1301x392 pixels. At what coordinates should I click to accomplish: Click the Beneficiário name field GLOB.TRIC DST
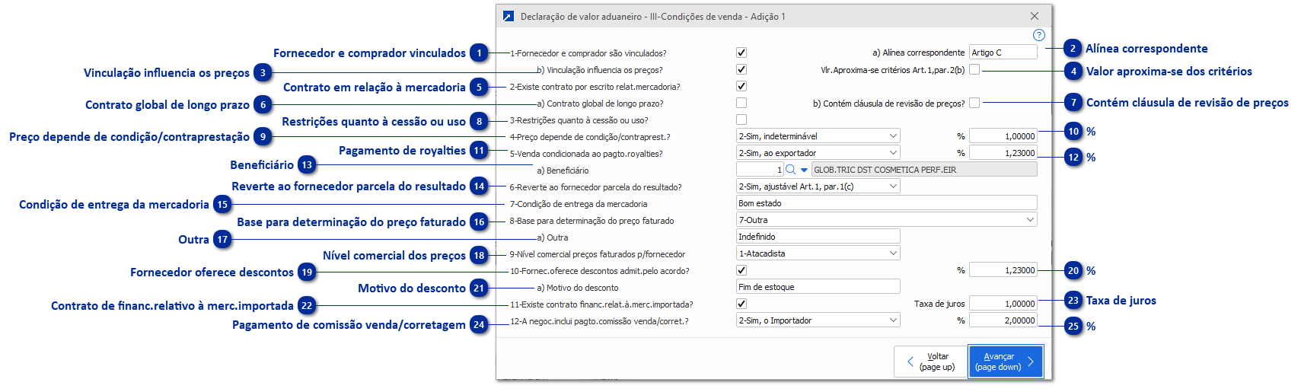click(x=924, y=170)
